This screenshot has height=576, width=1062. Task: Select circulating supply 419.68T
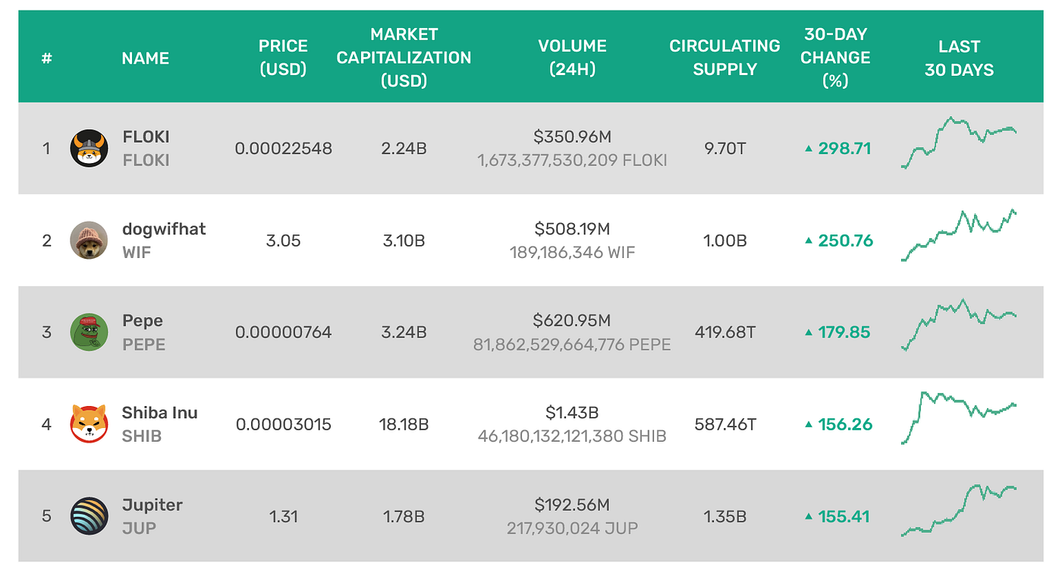tap(725, 332)
